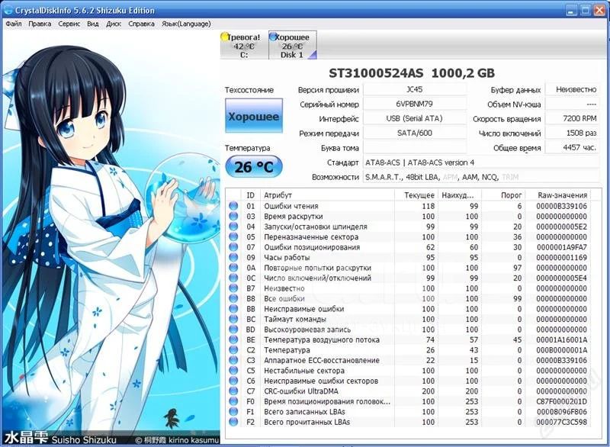Open the Язык(Language) menu

tap(186, 24)
